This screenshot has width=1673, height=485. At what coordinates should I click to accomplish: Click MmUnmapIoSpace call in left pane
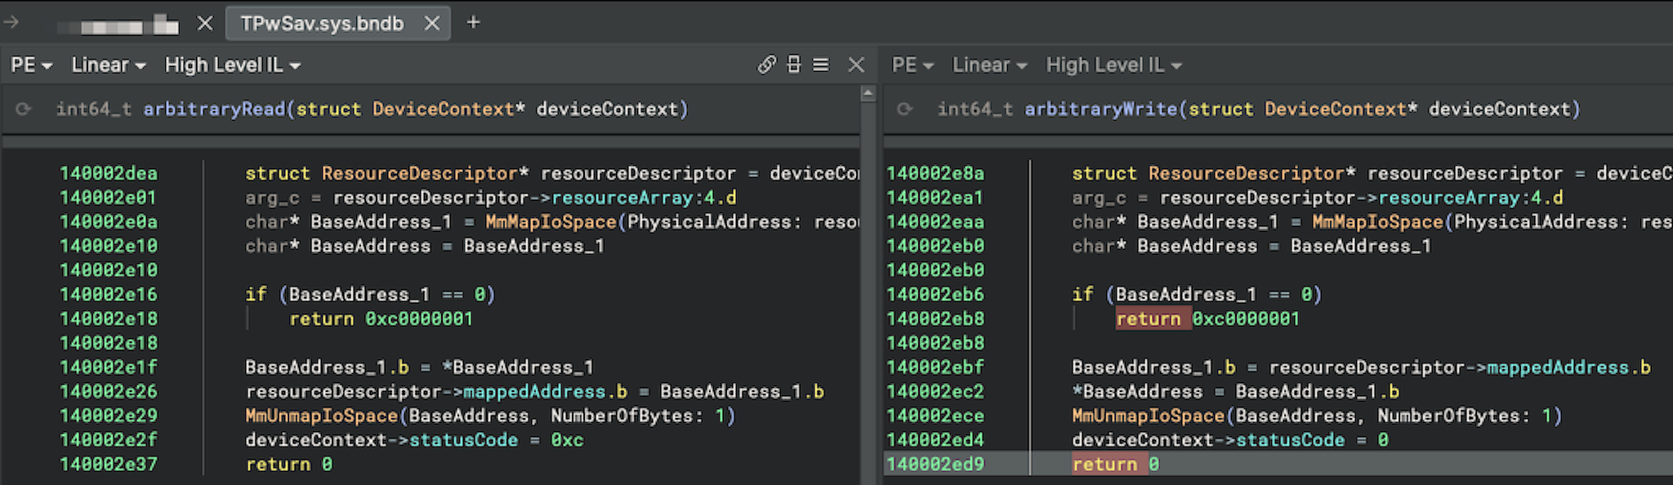tap(322, 416)
